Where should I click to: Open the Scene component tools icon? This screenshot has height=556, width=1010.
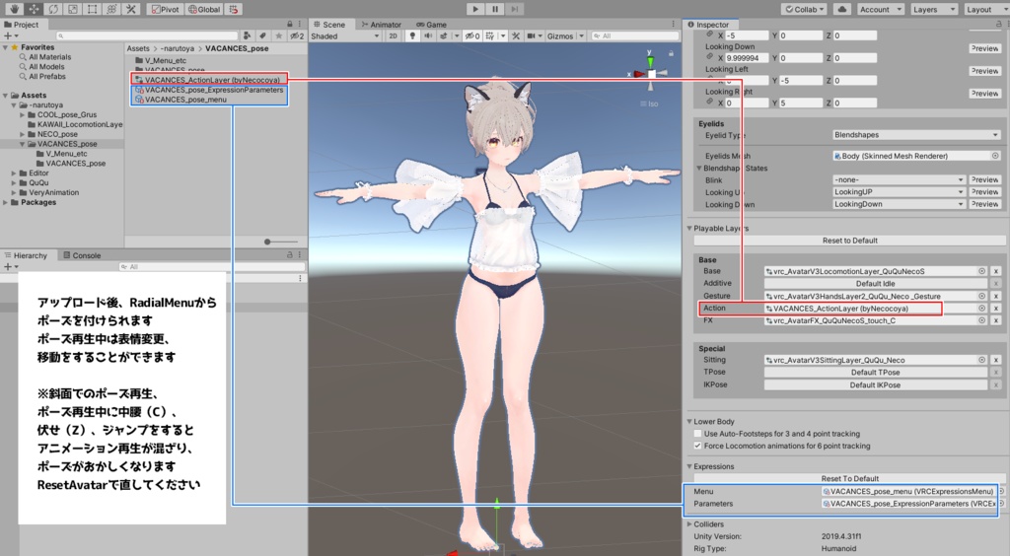(x=516, y=36)
